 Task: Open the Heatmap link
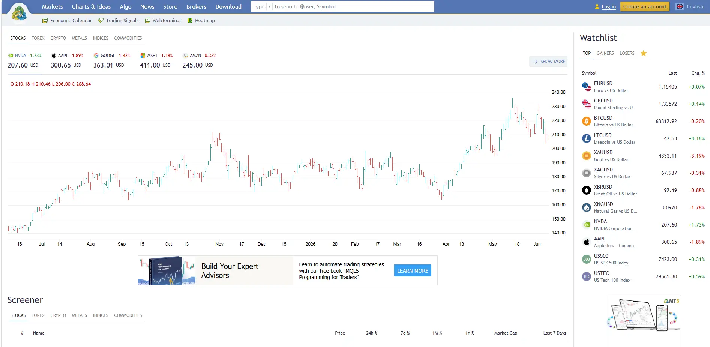pyautogui.click(x=201, y=21)
